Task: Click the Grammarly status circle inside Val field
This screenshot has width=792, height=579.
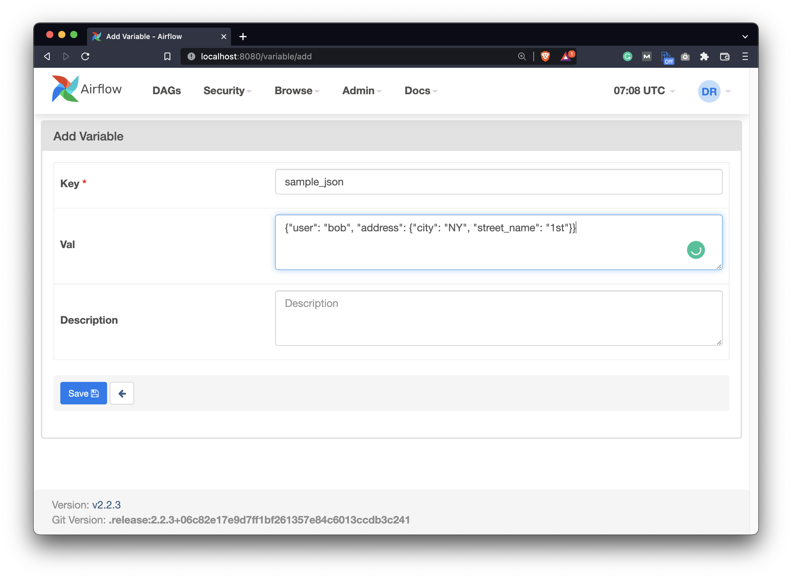Action: click(696, 250)
